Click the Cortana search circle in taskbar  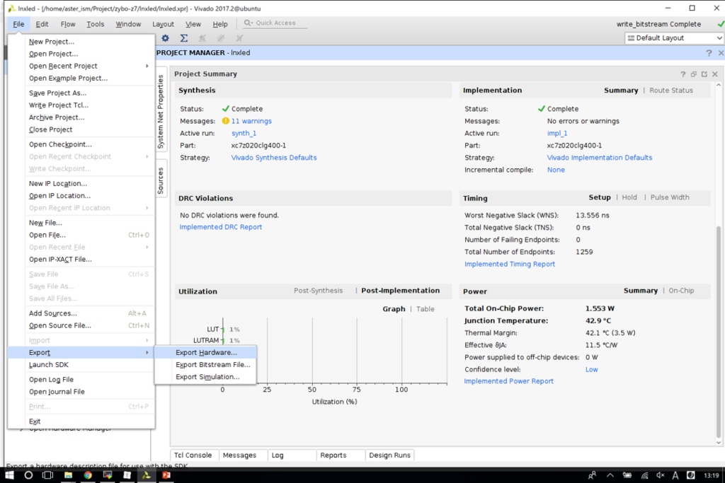(28, 475)
